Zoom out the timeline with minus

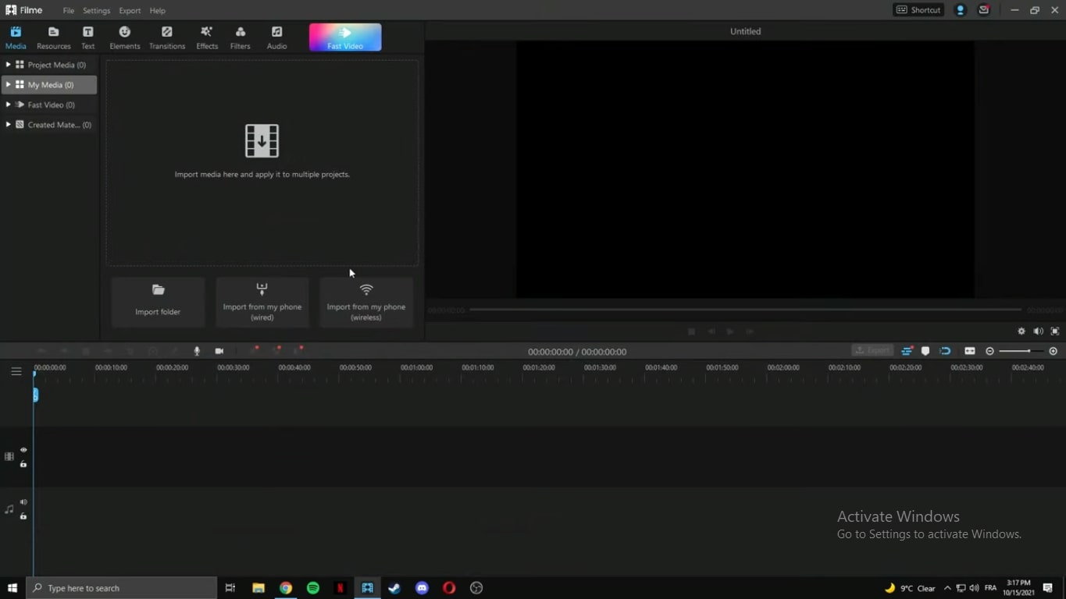coord(990,352)
